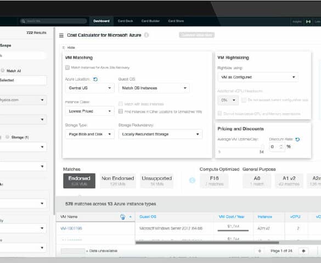Click the gray button right of the title

[x=197, y=35]
